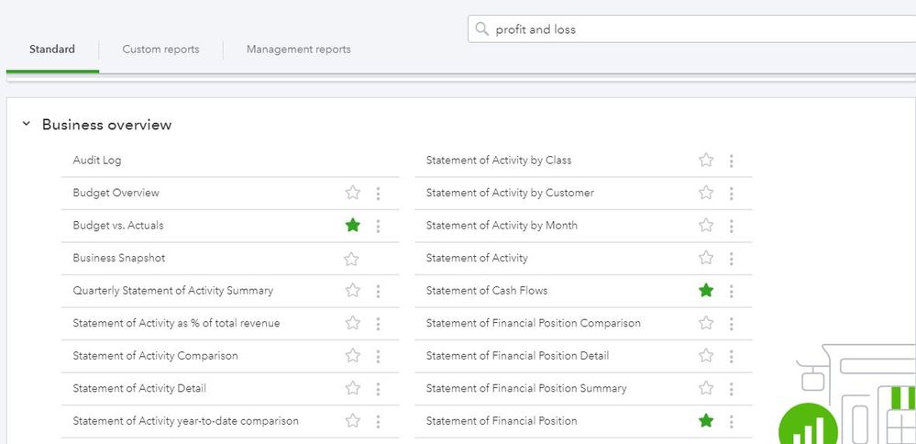
Task: Open more options for Statement of Financial Position
Action: pos(731,421)
